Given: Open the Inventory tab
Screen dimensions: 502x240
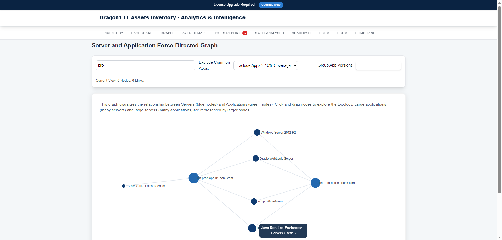Looking at the screenshot, I should 113,33.
